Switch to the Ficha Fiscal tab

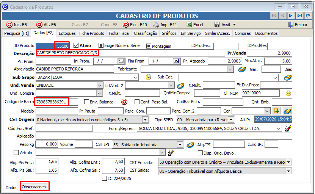(x=119, y=33)
